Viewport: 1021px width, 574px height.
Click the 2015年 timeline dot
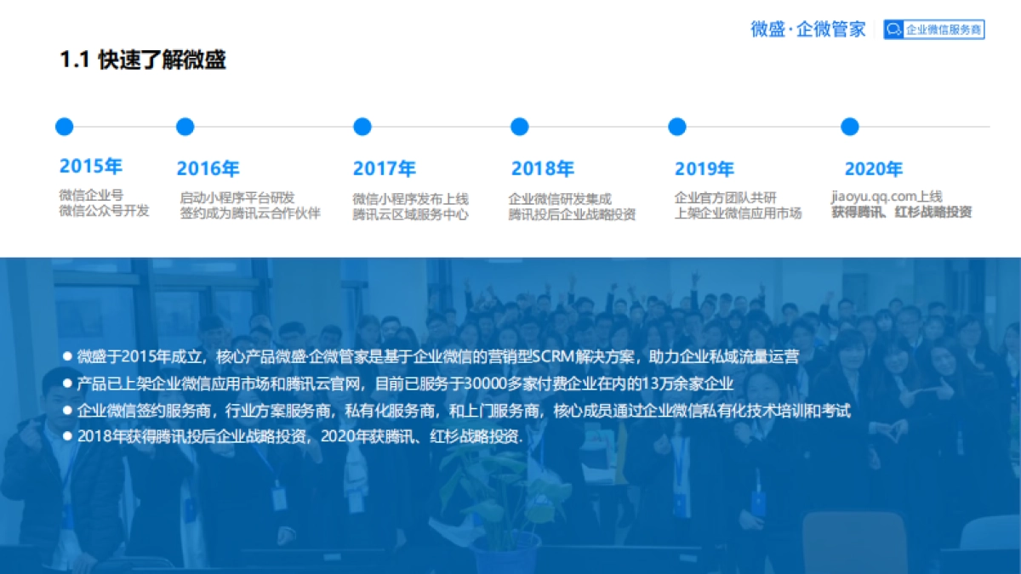coord(64,126)
